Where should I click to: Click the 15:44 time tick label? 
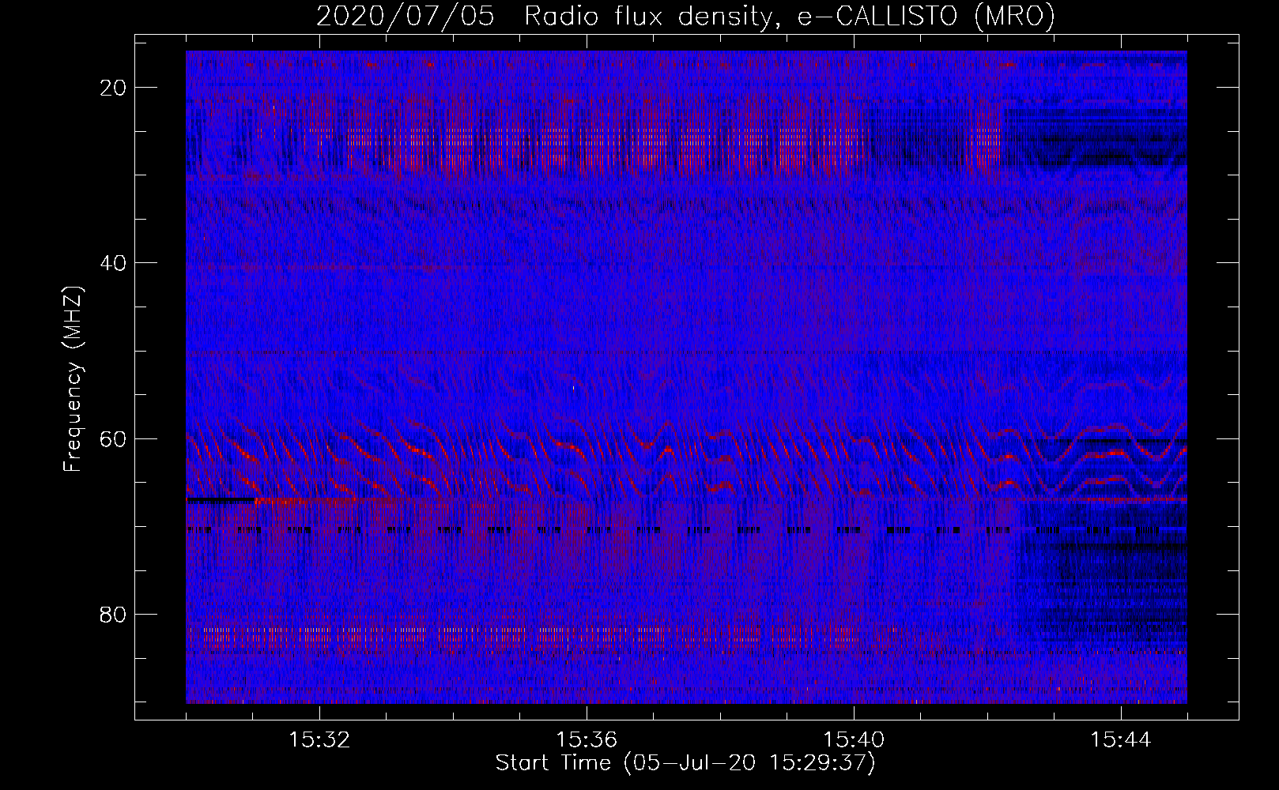point(1121,740)
